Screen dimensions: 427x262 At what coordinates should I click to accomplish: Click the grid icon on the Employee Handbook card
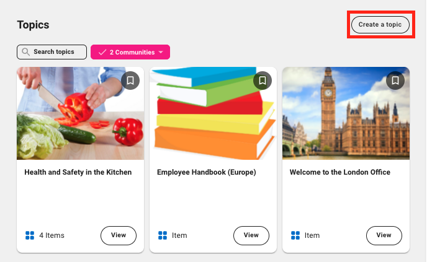pyautogui.click(x=163, y=235)
